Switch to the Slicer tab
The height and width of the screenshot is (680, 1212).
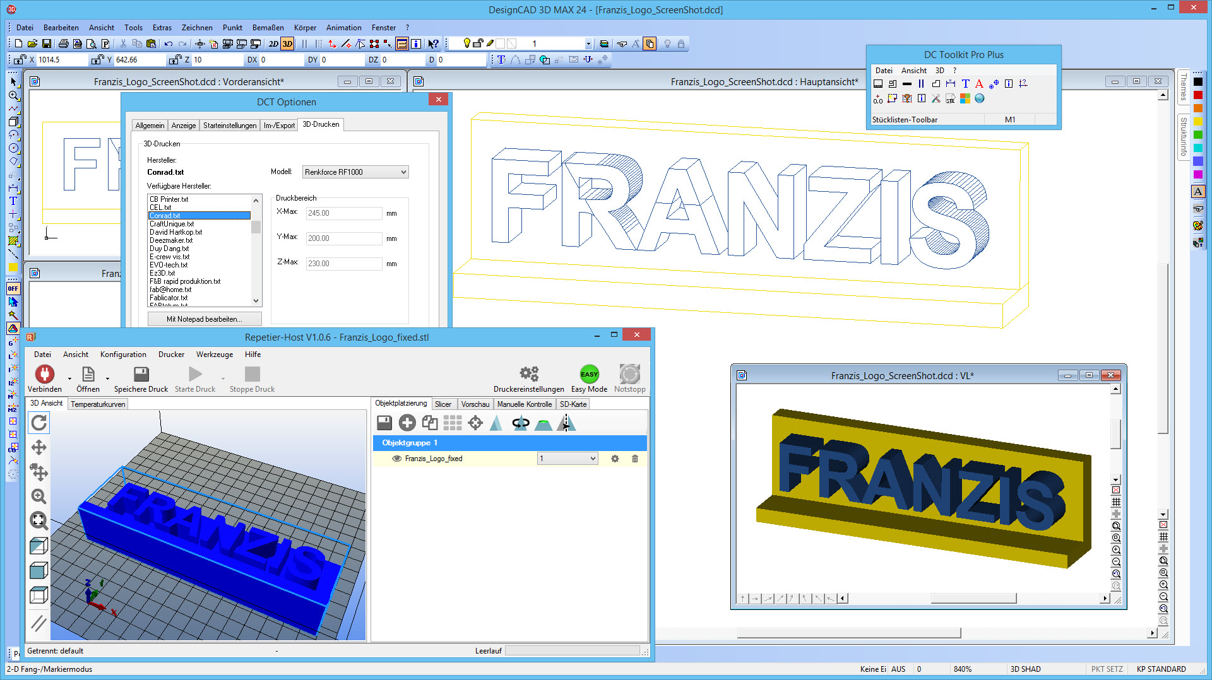(x=443, y=404)
